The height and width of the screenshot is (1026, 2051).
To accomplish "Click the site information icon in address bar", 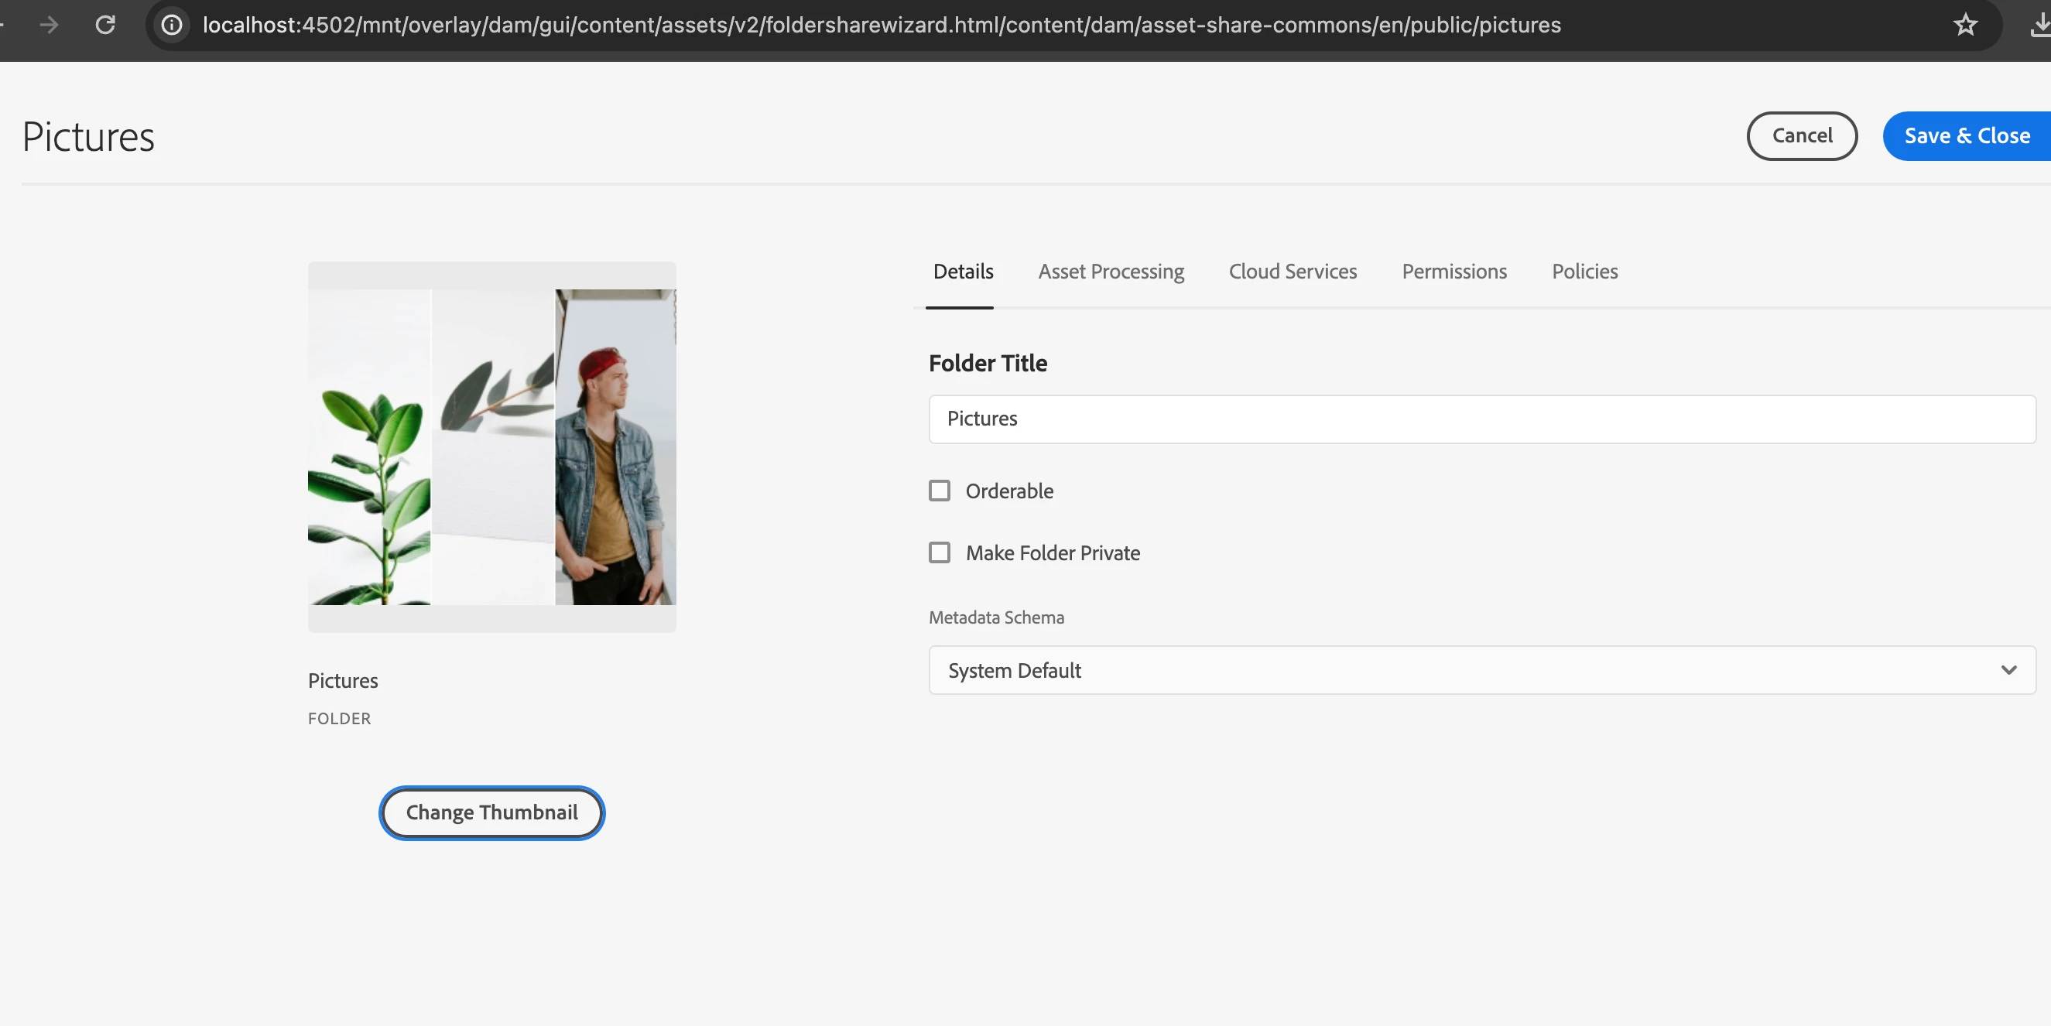I will pyautogui.click(x=172, y=25).
